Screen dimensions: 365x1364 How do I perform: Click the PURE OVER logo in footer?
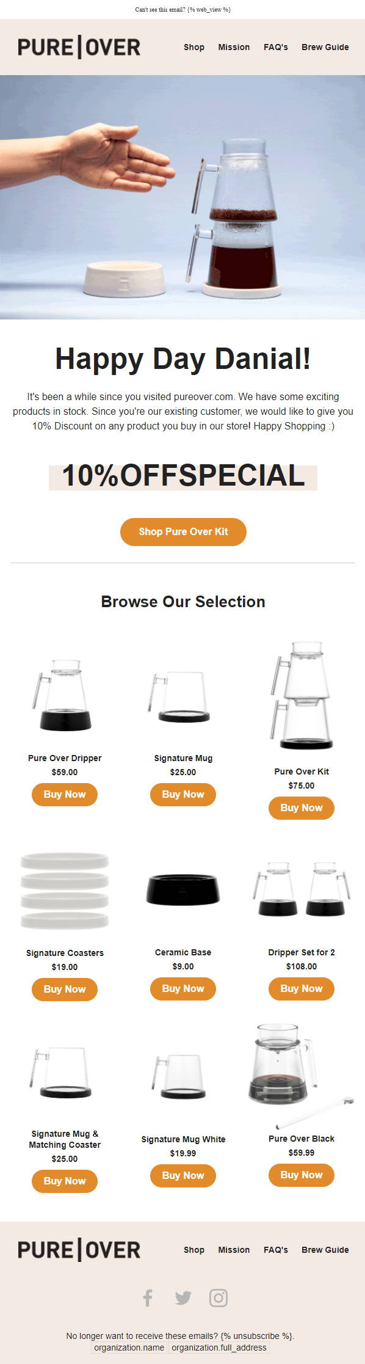[x=79, y=1250]
